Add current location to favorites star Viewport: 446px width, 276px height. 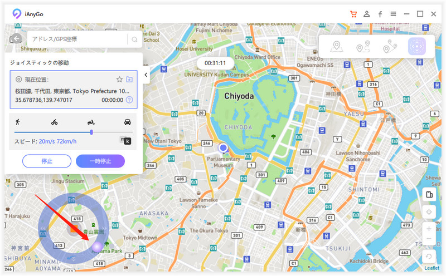(119, 79)
